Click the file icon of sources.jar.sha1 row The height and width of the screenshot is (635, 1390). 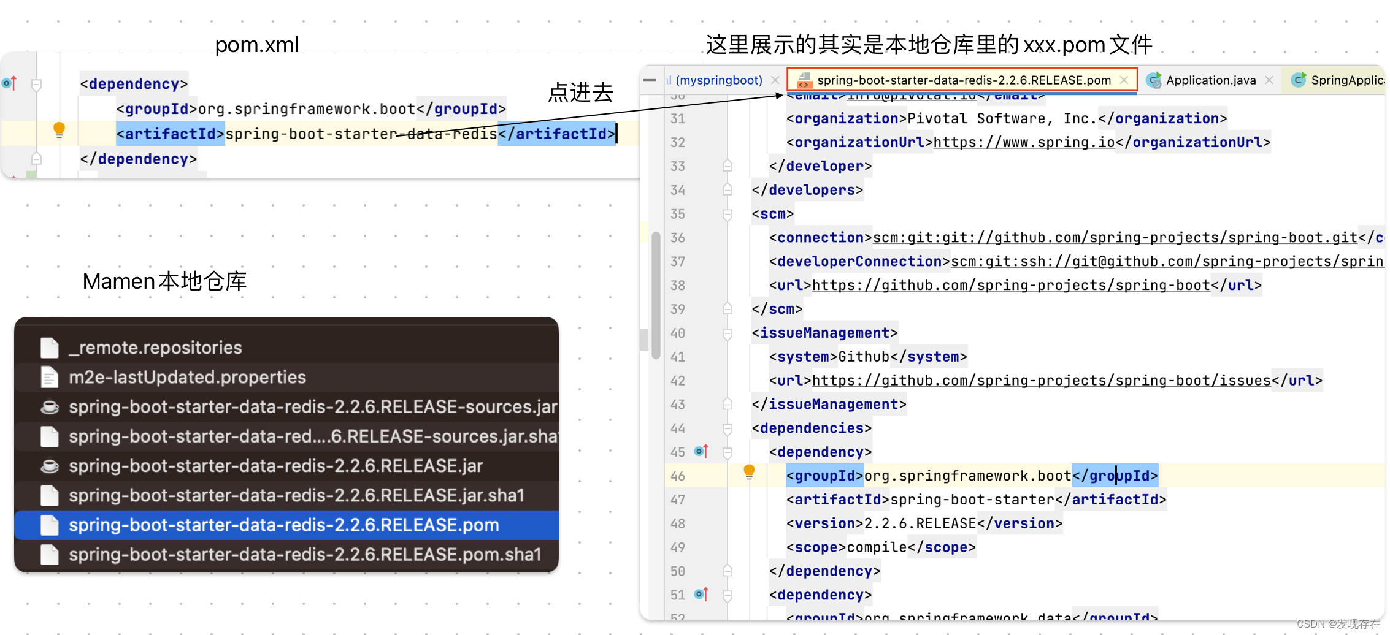click(x=50, y=436)
